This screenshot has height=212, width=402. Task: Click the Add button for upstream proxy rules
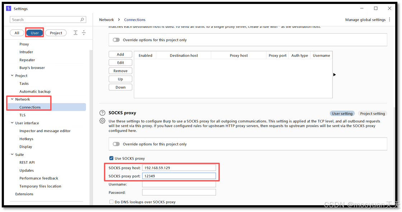point(121,54)
